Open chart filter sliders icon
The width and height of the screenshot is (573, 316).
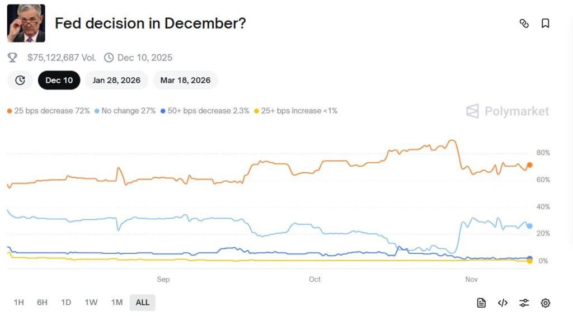point(524,303)
